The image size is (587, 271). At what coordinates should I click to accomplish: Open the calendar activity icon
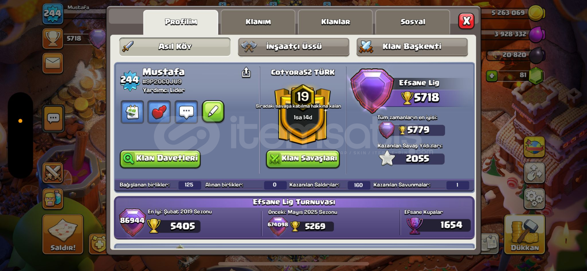click(x=132, y=112)
